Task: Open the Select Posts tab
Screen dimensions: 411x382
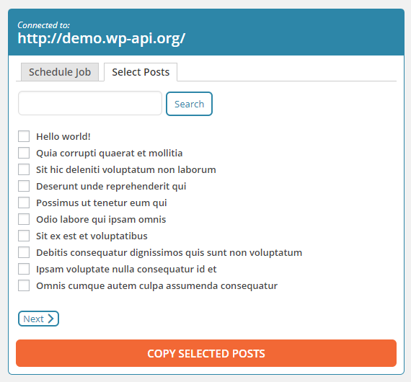Action: (x=141, y=72)
